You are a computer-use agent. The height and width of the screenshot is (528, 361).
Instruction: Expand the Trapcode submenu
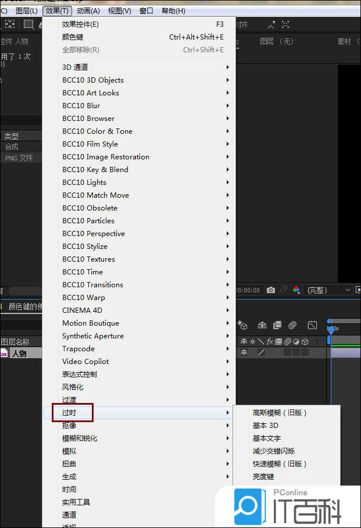(140, 348)
